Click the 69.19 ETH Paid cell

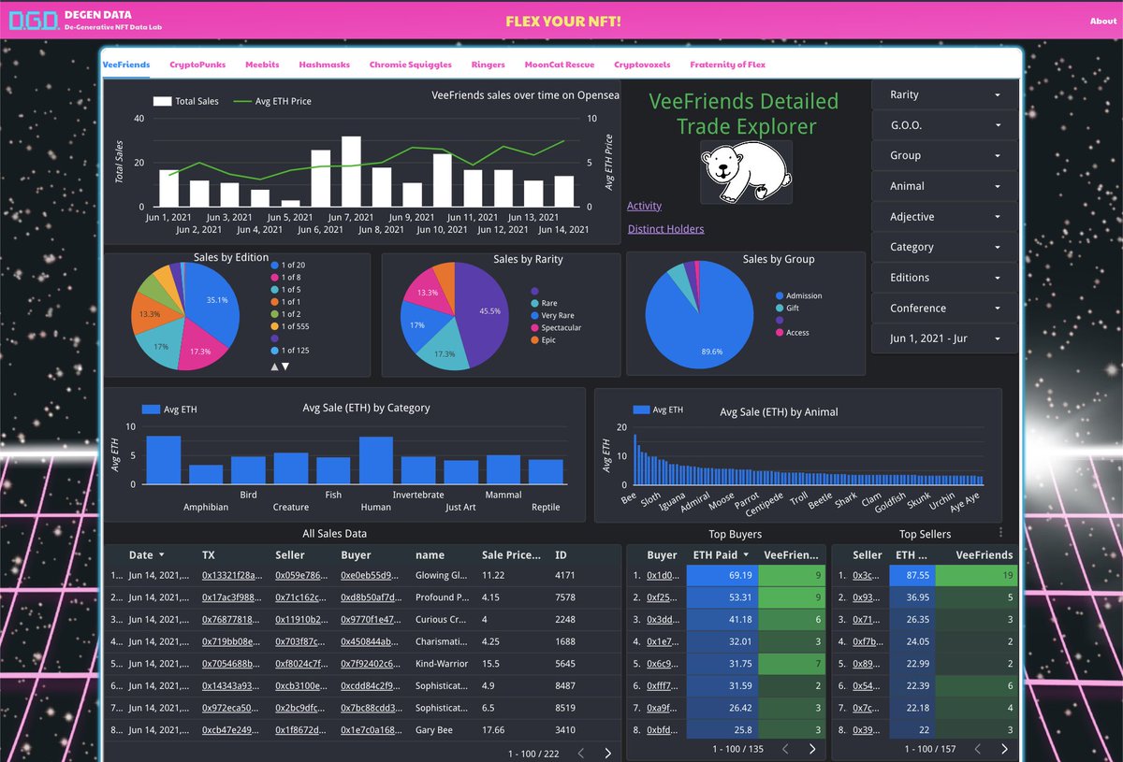click(x=722, y=576)
